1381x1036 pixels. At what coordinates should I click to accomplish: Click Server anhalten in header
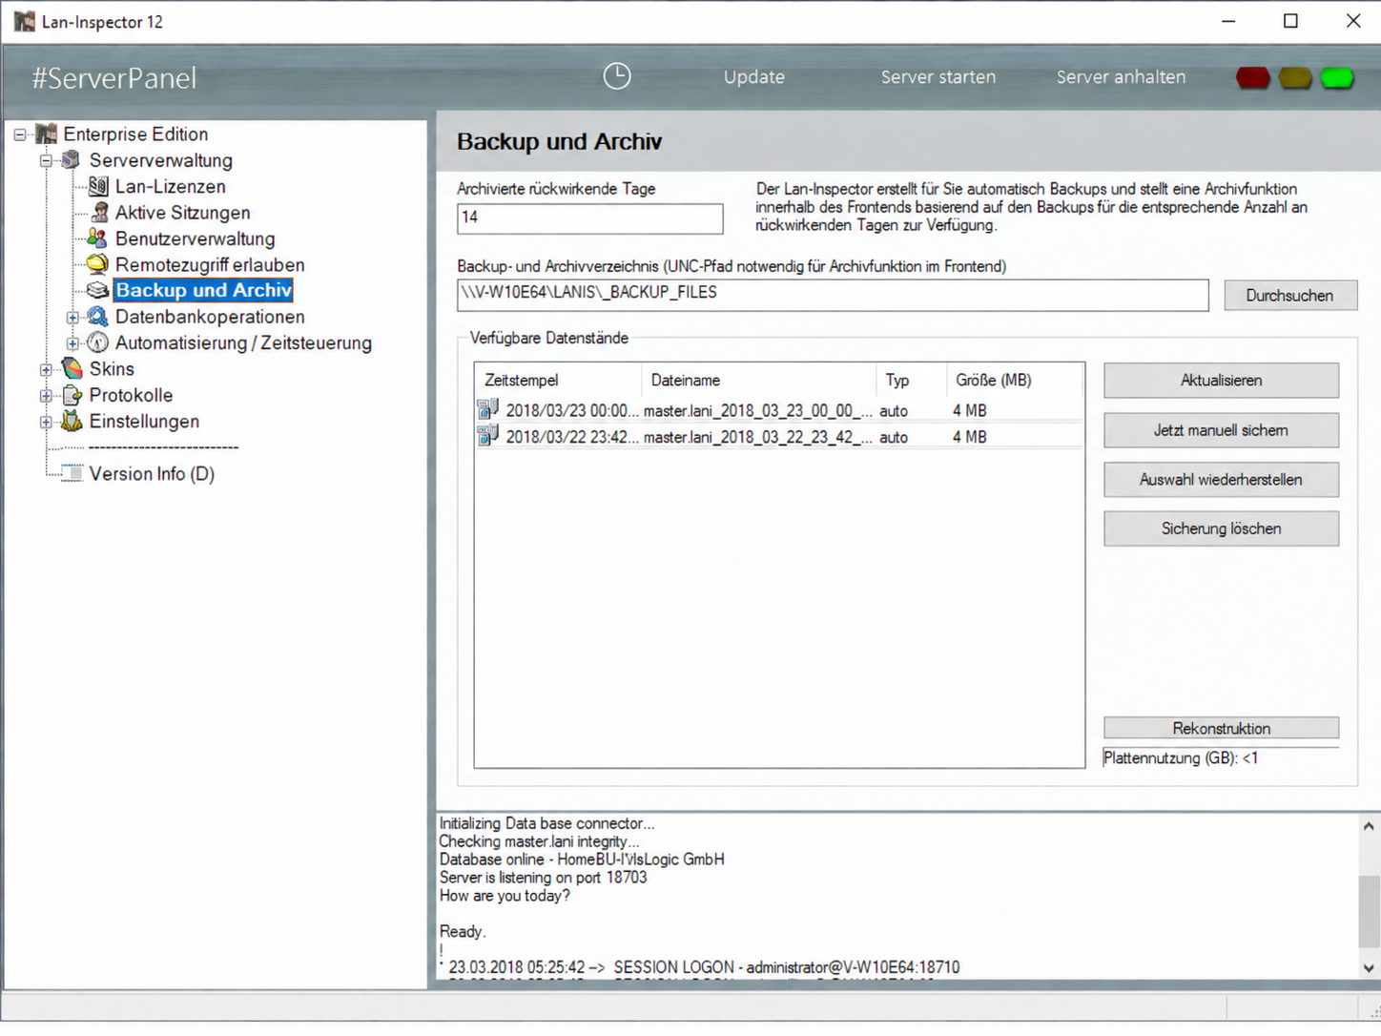(x=1121, y=77)
